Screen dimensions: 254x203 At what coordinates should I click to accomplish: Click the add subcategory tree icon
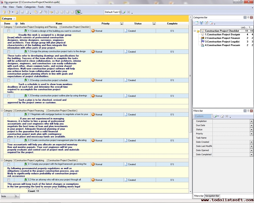pyautogui.click(x=202, y=23)
